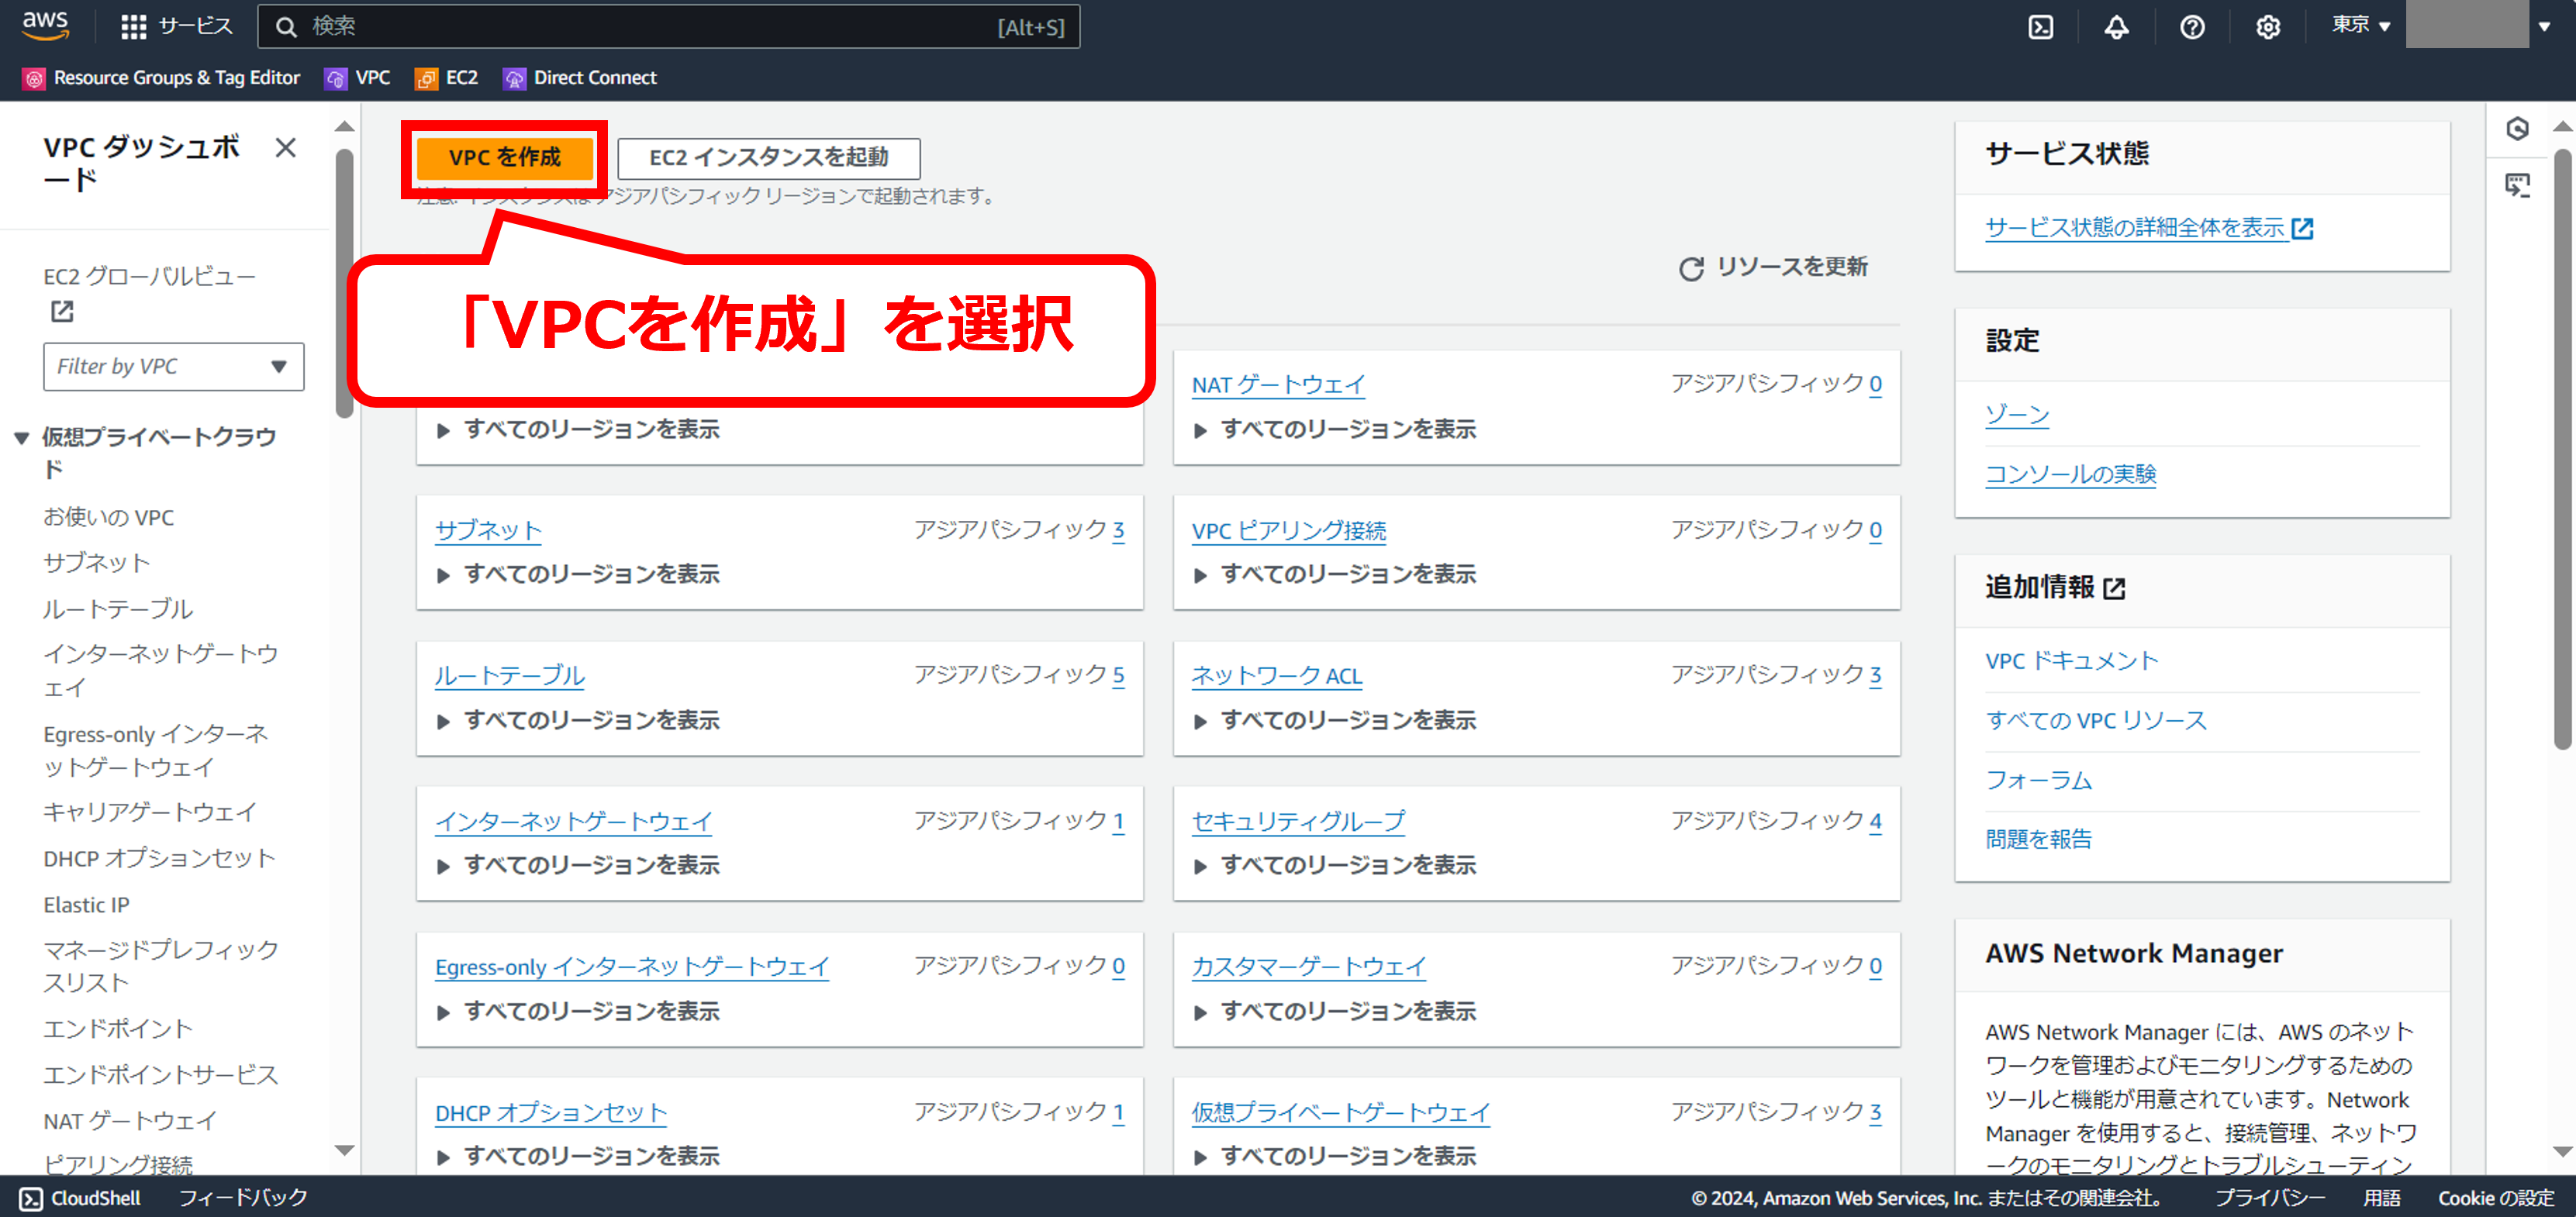Open the インターネットゲートウェイ card link
Image resolution: width=2576 pixels, height=1217 pixels.
point(573,821)
